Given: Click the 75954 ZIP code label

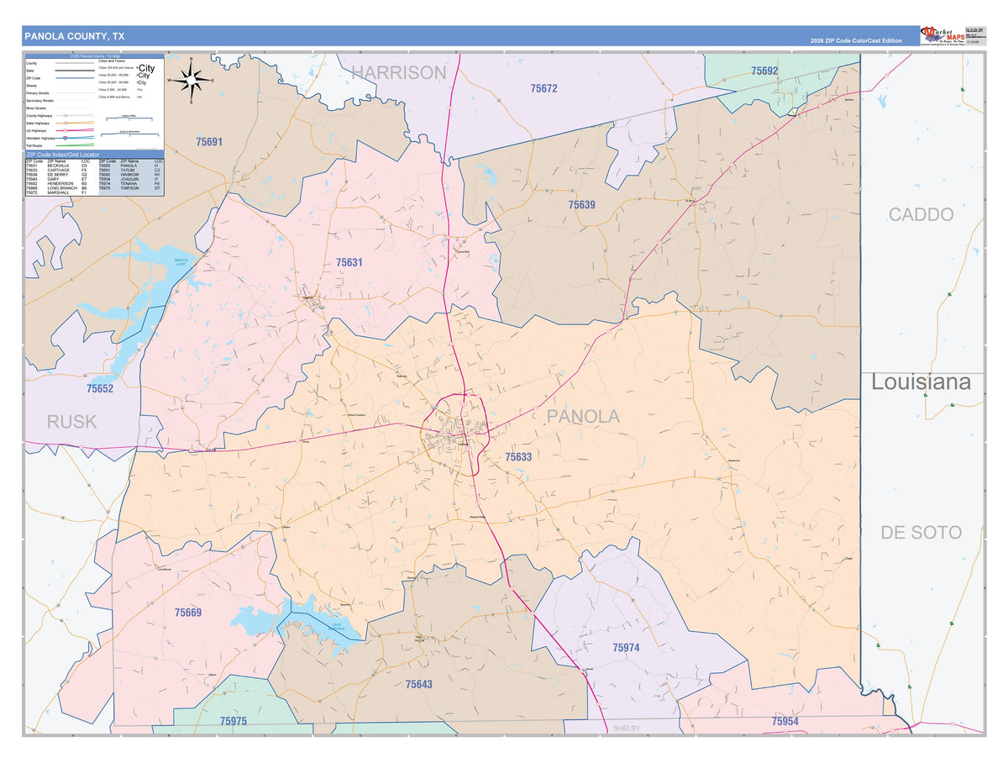Looking at the screenshot, I should pyautogui.click(x=785, y=721).
